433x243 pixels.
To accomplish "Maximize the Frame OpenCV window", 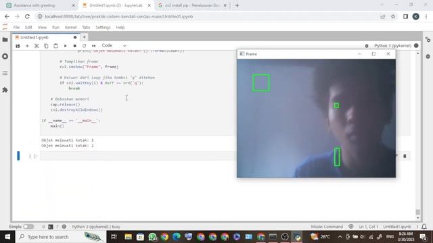I will (x=373, y=54).
